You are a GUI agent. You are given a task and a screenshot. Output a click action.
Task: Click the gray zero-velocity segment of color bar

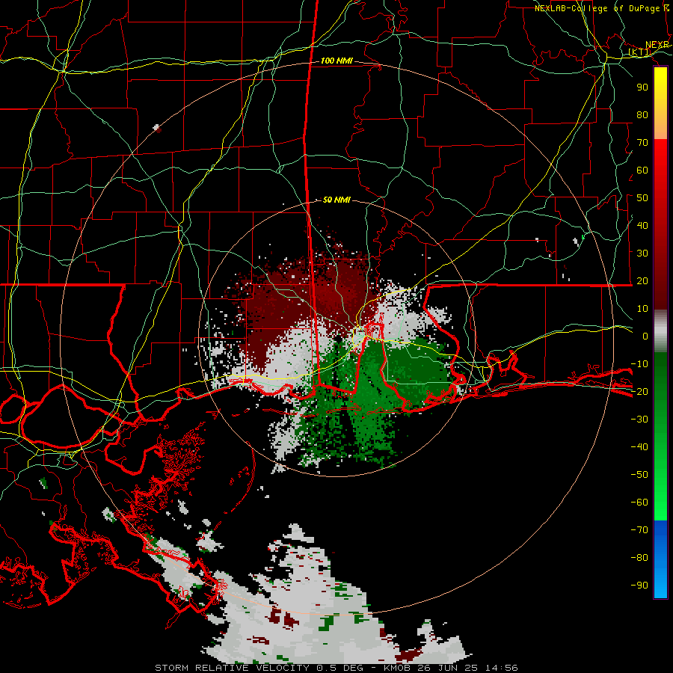click(660, 331)
